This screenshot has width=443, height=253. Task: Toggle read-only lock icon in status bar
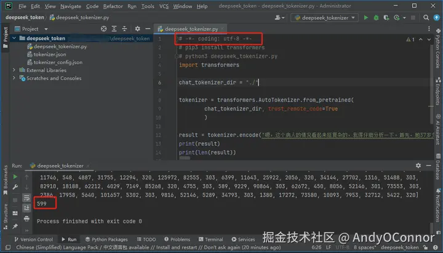[x=425, y=247]
